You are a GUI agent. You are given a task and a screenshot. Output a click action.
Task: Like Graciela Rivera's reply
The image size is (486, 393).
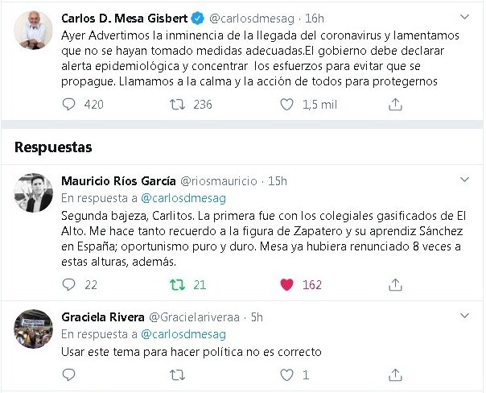click(x=286, y=374)
